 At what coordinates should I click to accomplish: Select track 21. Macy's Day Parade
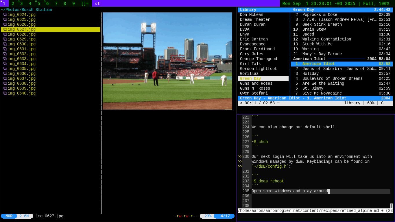click(342, 54)
